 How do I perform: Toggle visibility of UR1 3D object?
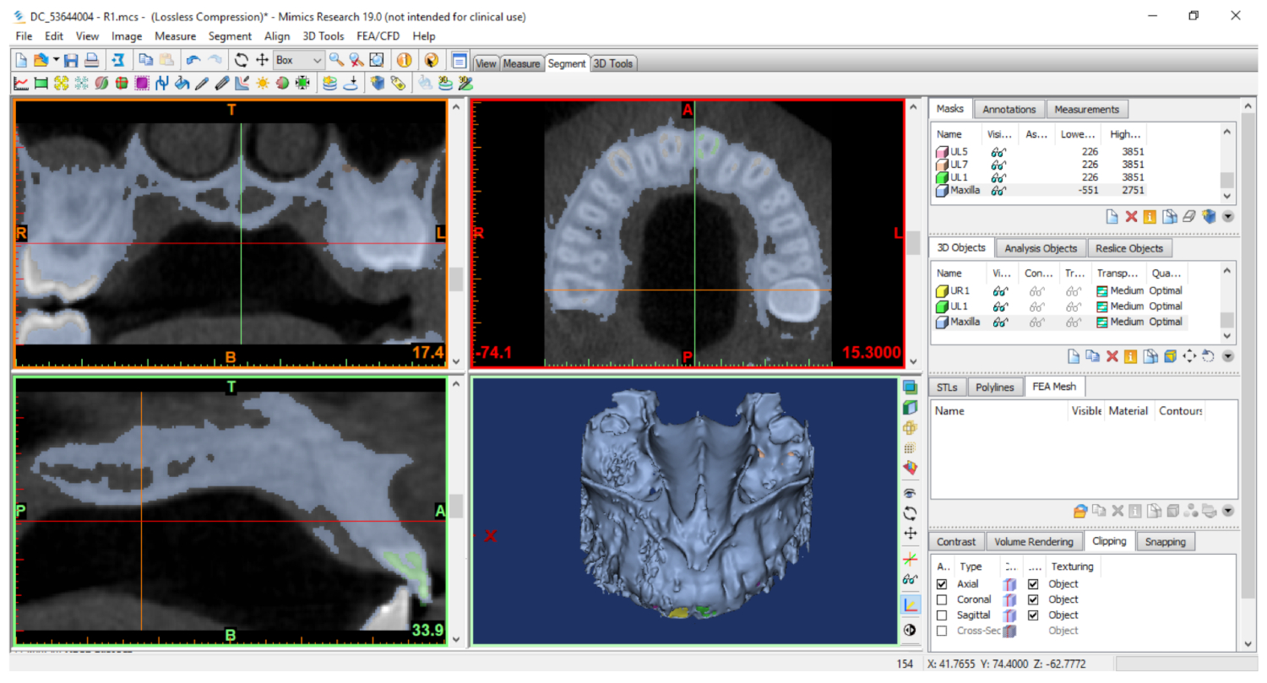click(x=1000, y=290)
